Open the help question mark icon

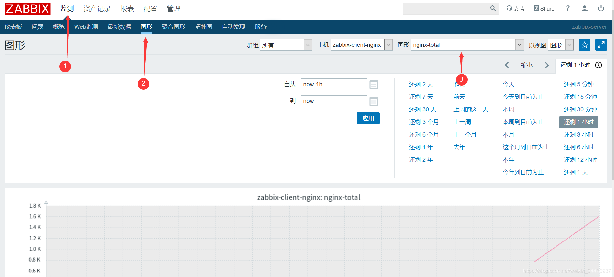pyautogui.click(x=568, y=9)
